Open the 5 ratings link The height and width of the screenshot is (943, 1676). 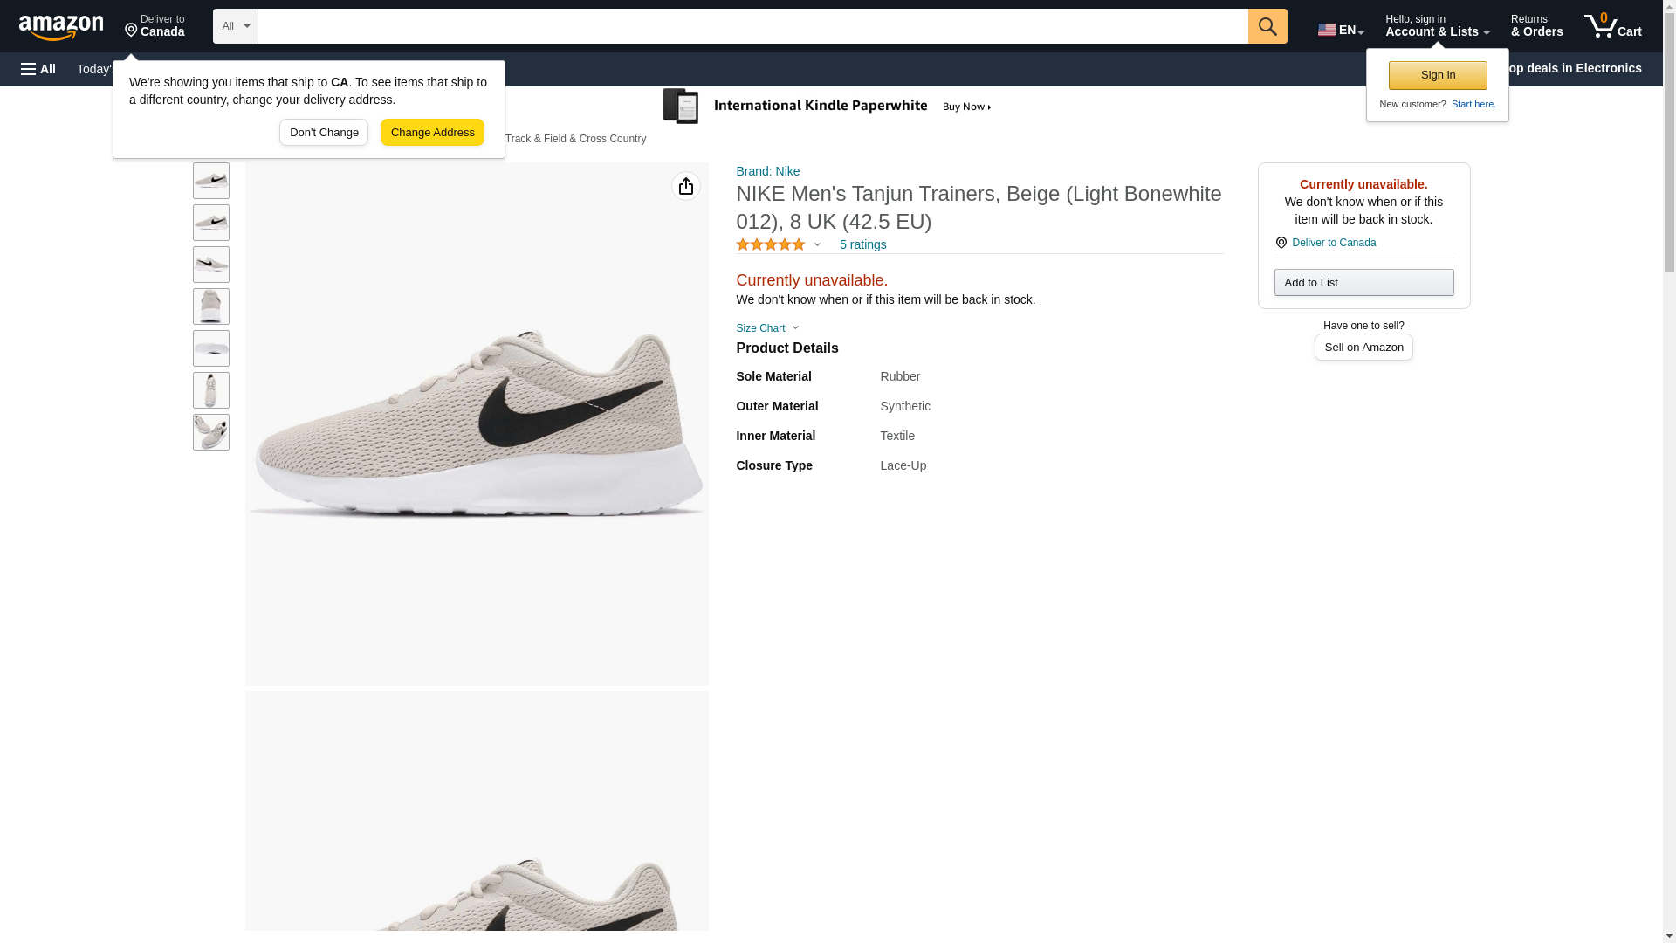point(862,244)
